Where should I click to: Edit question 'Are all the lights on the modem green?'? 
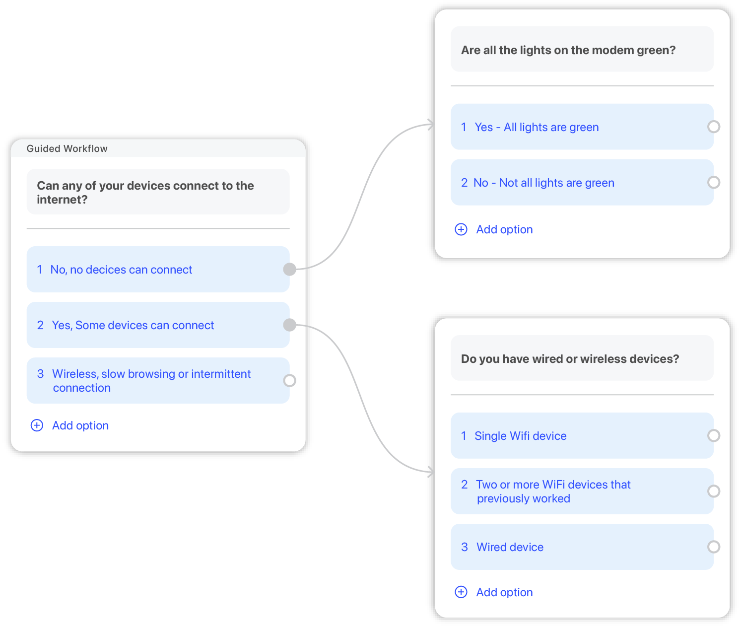point(582,49)
